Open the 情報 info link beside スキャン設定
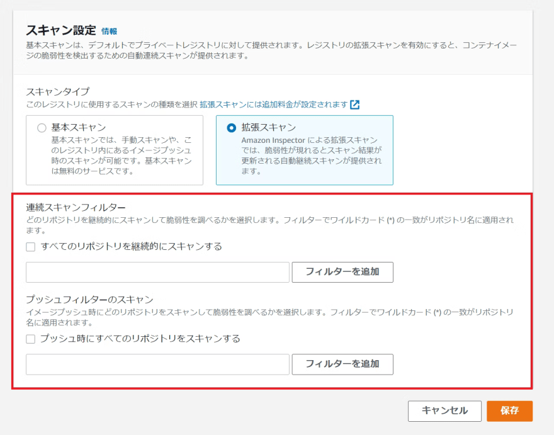This screenshot has width=554, height=435. tap(109, 31)
